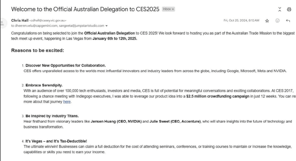
Task: Collapse all messages with the arrows icon
Action: (280, 9)
